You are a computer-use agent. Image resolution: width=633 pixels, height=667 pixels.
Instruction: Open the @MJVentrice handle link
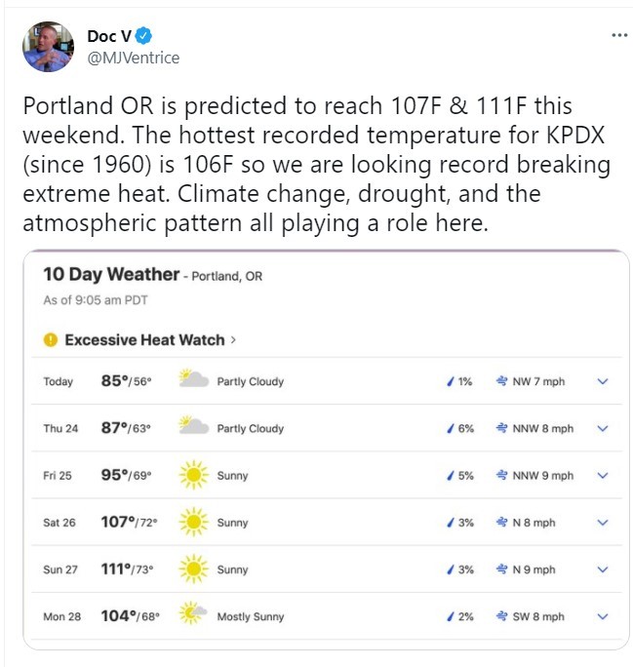point(134,58)
